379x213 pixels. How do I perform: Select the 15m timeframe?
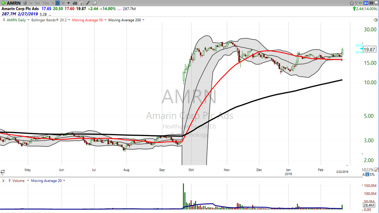click(x=45, y=4)
